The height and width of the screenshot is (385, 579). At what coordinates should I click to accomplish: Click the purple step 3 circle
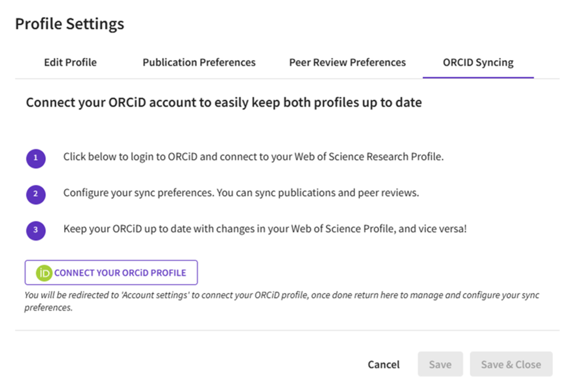36,231
